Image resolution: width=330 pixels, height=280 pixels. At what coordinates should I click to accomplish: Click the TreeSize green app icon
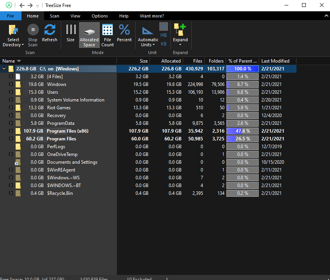[x=9, y=5]
